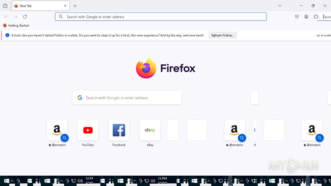Go forward one page
This screenshot has width=331, height=186.
tap(16, 17)
